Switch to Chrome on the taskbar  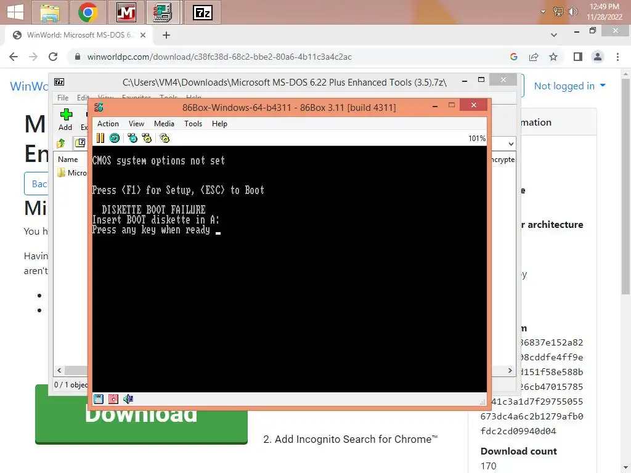click(88, 12)
